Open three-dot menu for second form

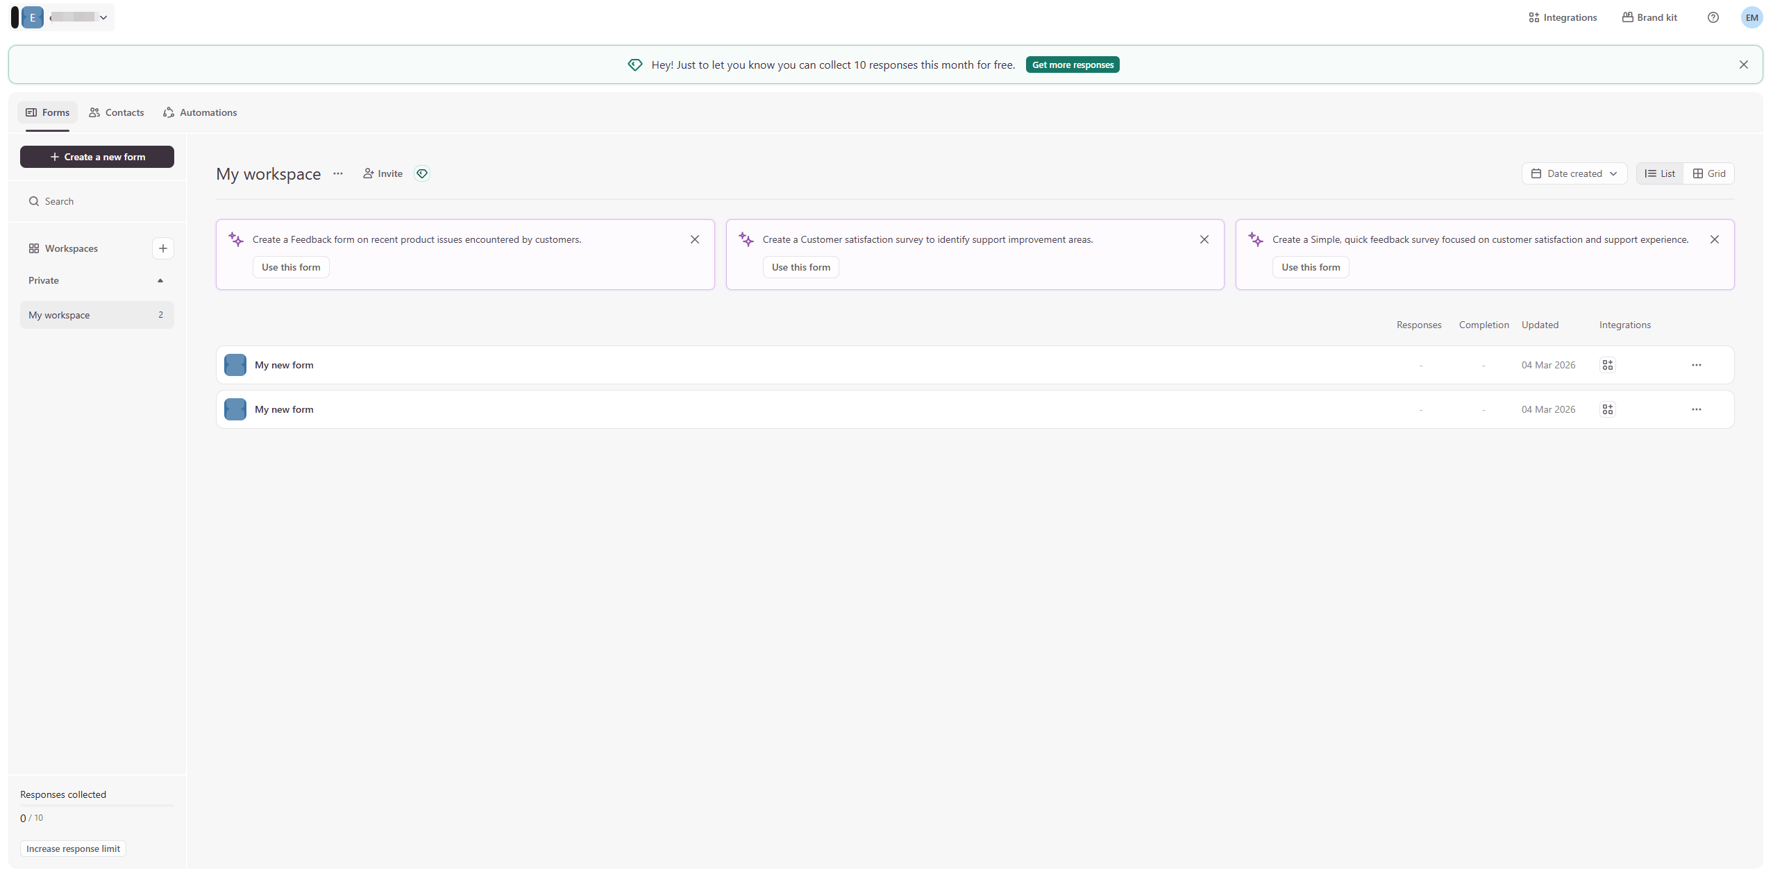pyautogui.click(x=1696, y=409)
